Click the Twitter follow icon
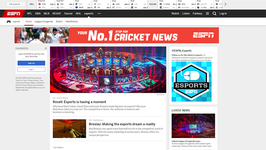The width and height of the screenshot is (266, 150). [204, 55]
